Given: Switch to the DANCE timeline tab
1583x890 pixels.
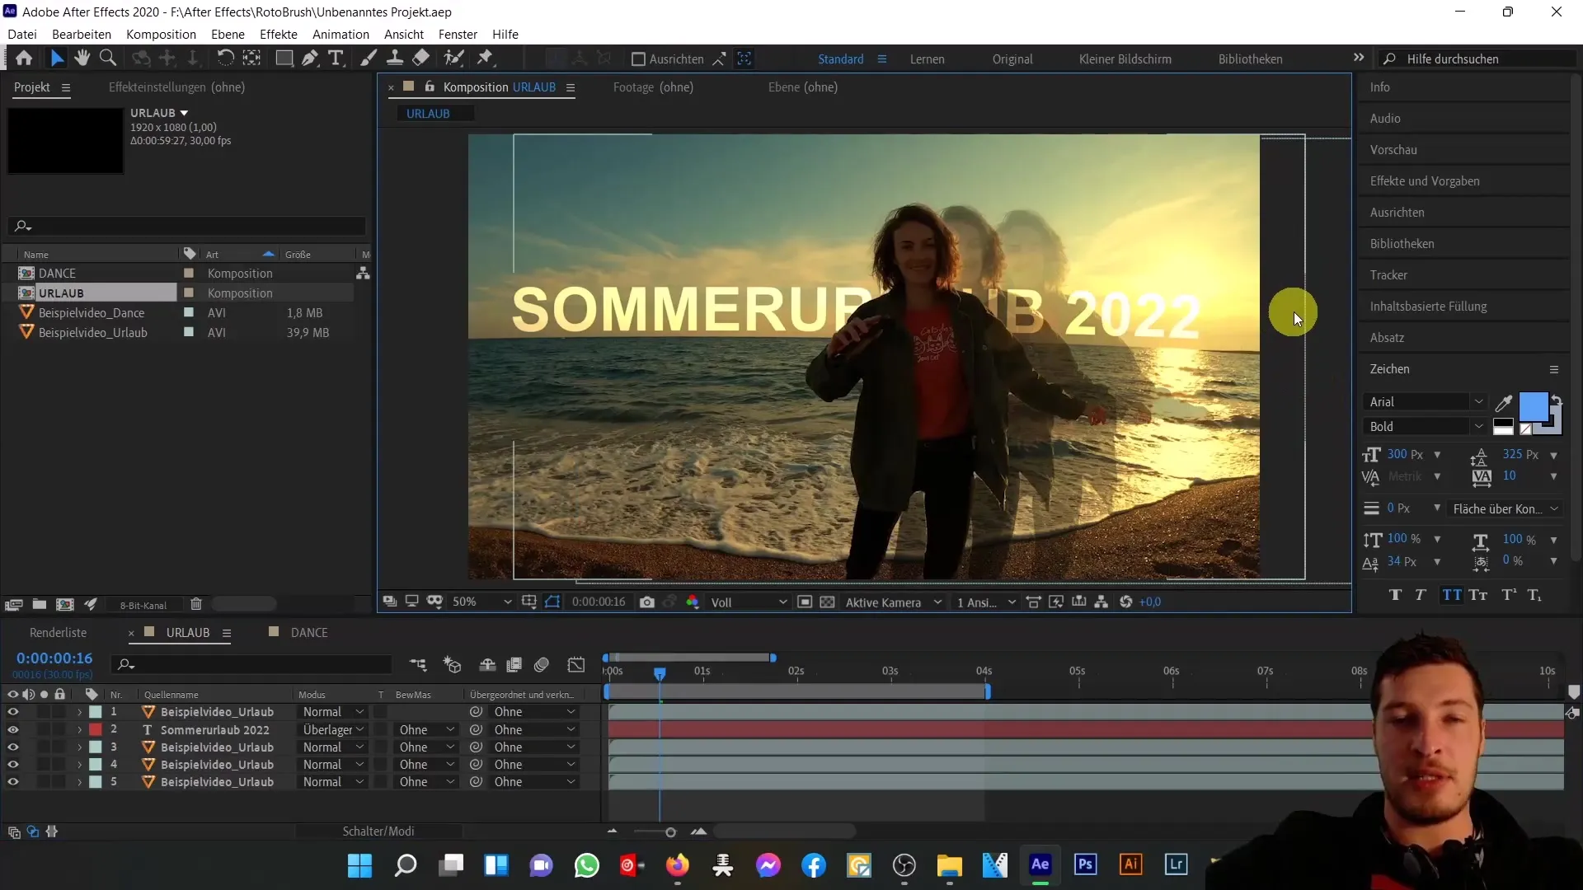Looking at the screenshot, I should coord(309,633).
